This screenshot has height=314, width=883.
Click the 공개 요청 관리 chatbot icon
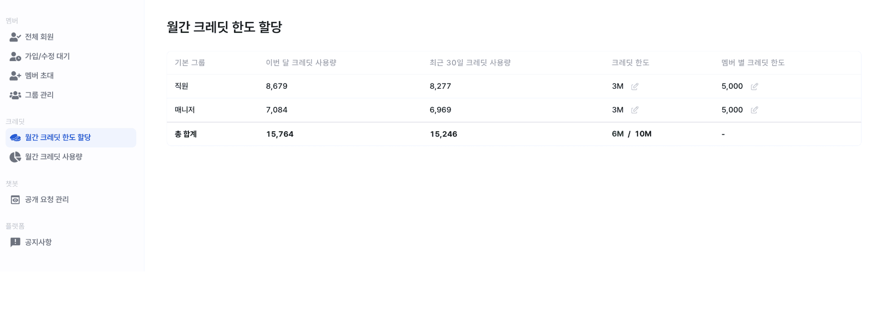14,199
